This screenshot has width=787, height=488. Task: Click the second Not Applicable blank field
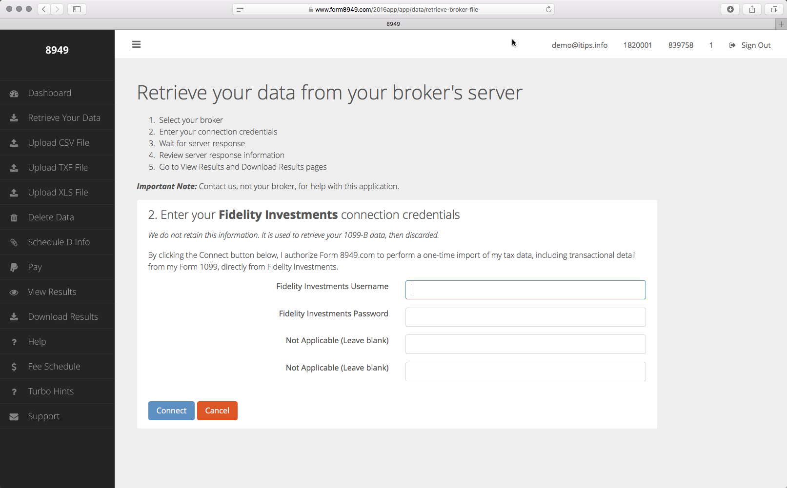coord(525,371)
